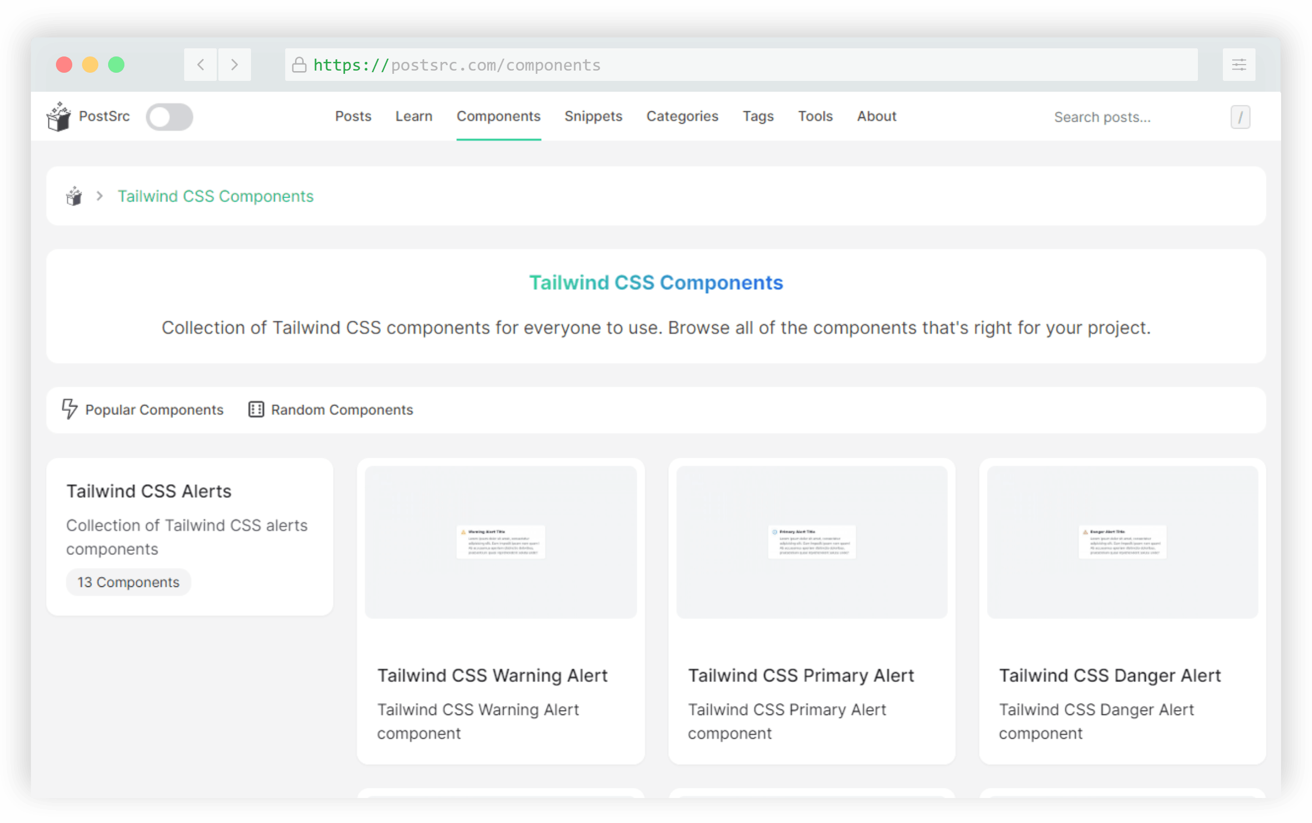This screenshot has width=1312, height=823.
Task: Click the slash shortcut key indicator
Action: pyautogui.click(x=1241, y=117)
